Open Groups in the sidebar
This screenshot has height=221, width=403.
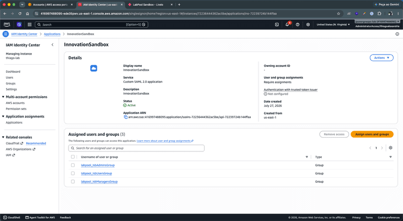tap(11, 83)
